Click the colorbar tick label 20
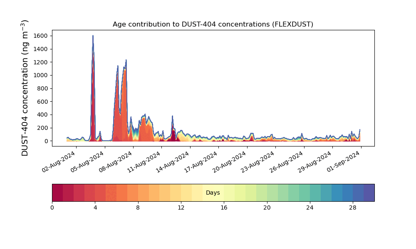This screenshot has width=416, height=249. click(267, 208)
